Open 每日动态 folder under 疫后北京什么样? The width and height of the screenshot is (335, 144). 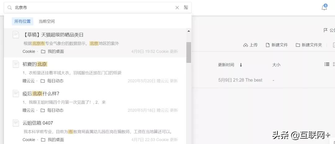52,110
